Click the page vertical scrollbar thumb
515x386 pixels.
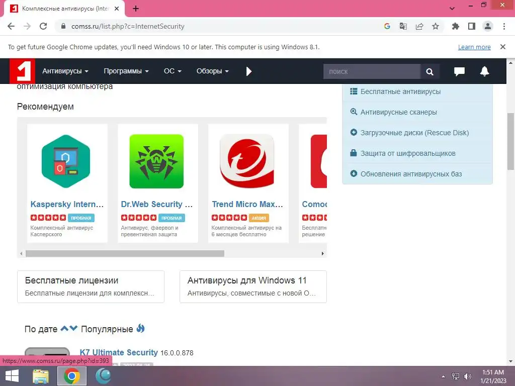click(511, 141)
